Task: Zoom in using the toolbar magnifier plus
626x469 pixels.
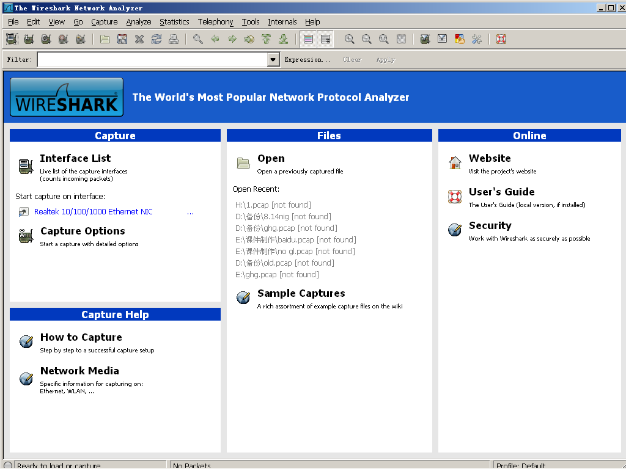Action: (350, 38)
